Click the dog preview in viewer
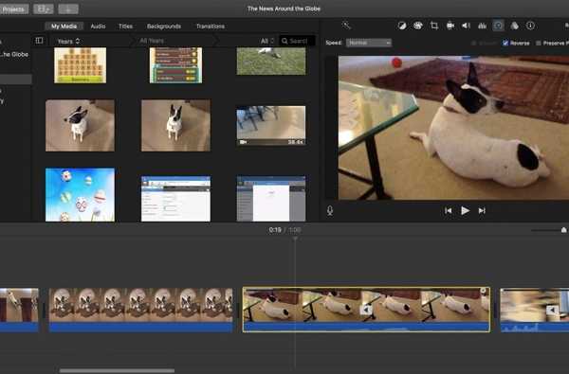 point(453,128)
